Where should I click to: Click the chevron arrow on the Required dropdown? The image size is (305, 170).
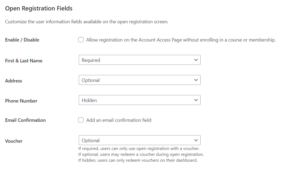point(196,60)
